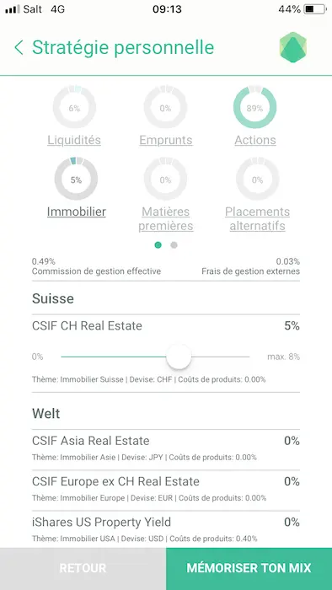Open the Liquidités category link

click(74, 140)
